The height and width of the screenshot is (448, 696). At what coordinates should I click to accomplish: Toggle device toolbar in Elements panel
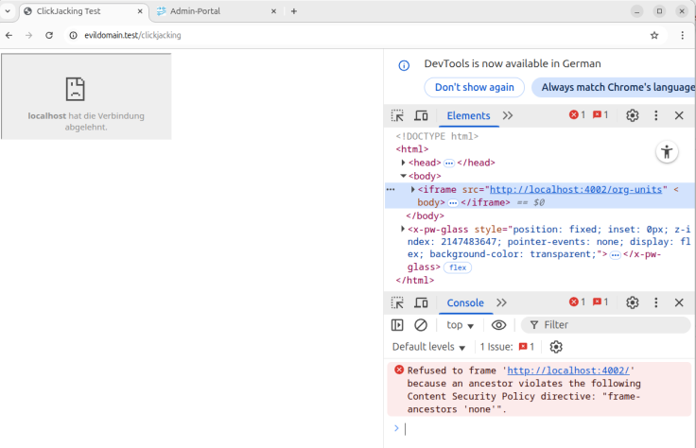(x=421, y=115)
